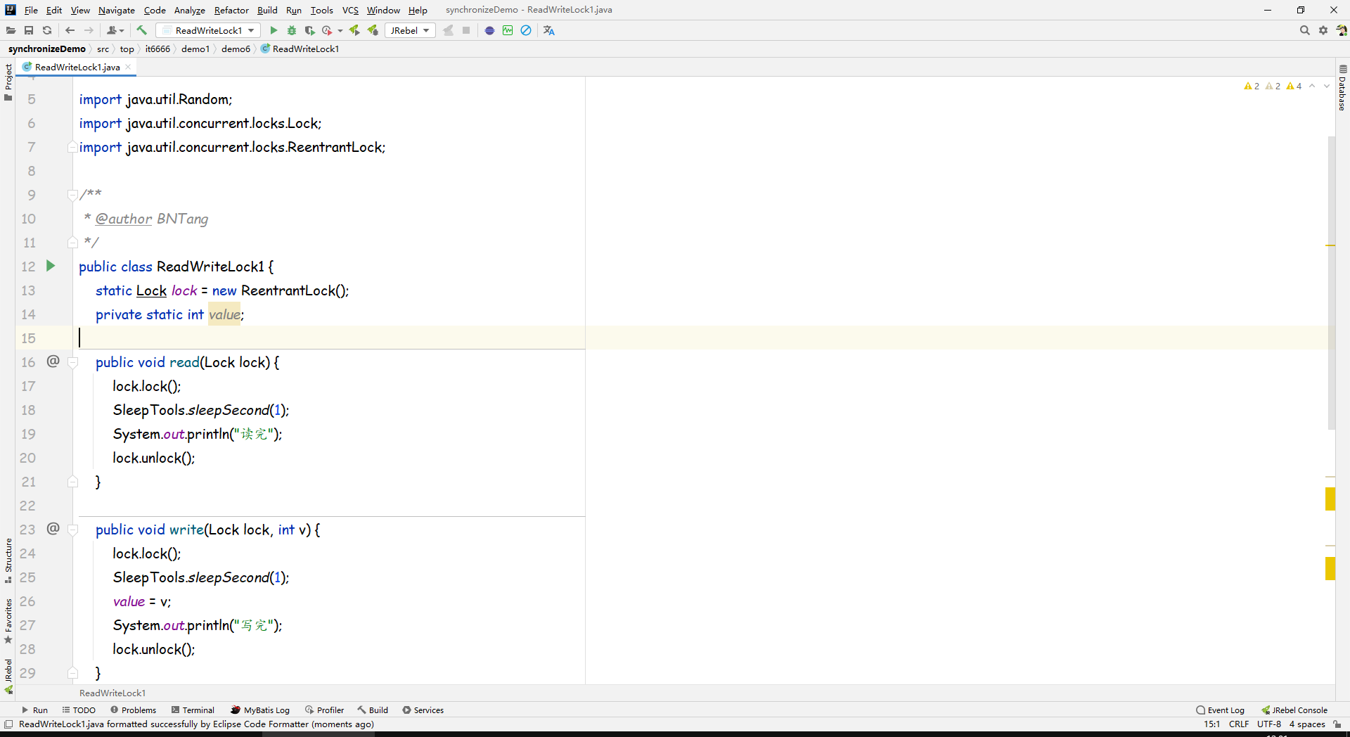Debug with JRebel rocket-bug icon
1350x737 pixels.
coord(373,30)
